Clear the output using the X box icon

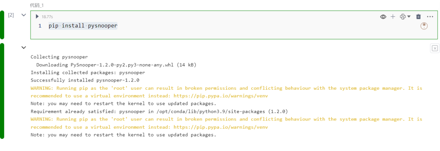click(x=435, y=48)
